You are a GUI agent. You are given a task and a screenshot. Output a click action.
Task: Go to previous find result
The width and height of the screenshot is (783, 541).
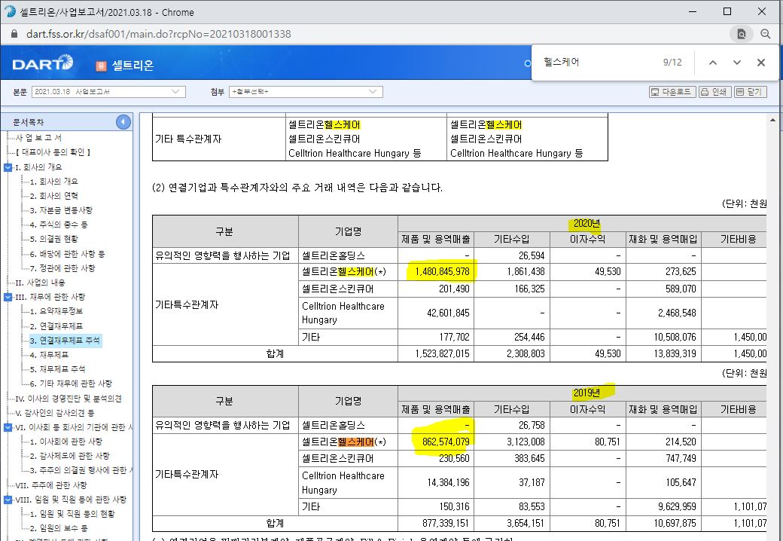(712, 63)
